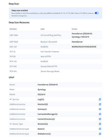The width and height of the screenshot is (112, 138).
Task: Copy the MediaServer(1) device type value
Action: coord(100,134)
